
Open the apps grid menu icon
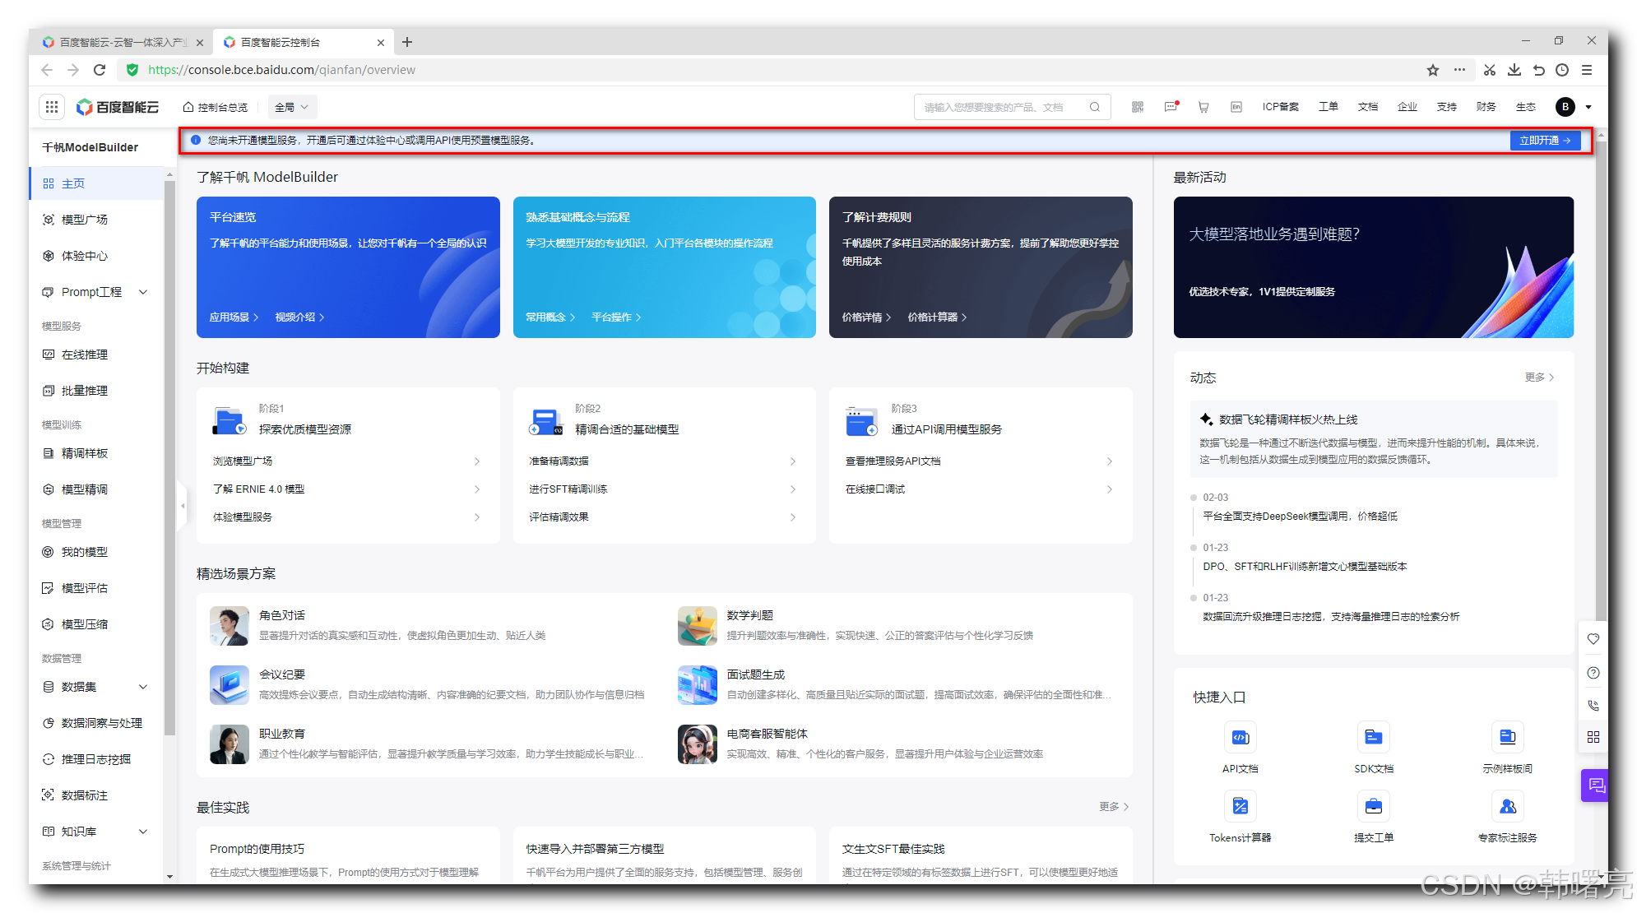coord(51,107)
